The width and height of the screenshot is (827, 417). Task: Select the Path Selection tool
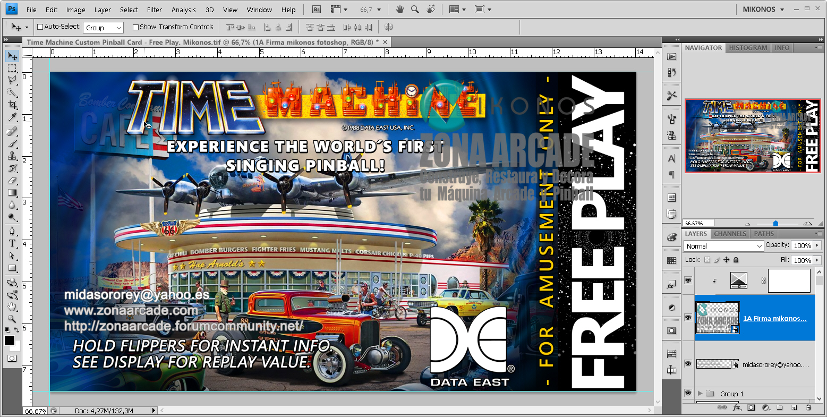tap(12, 256)
